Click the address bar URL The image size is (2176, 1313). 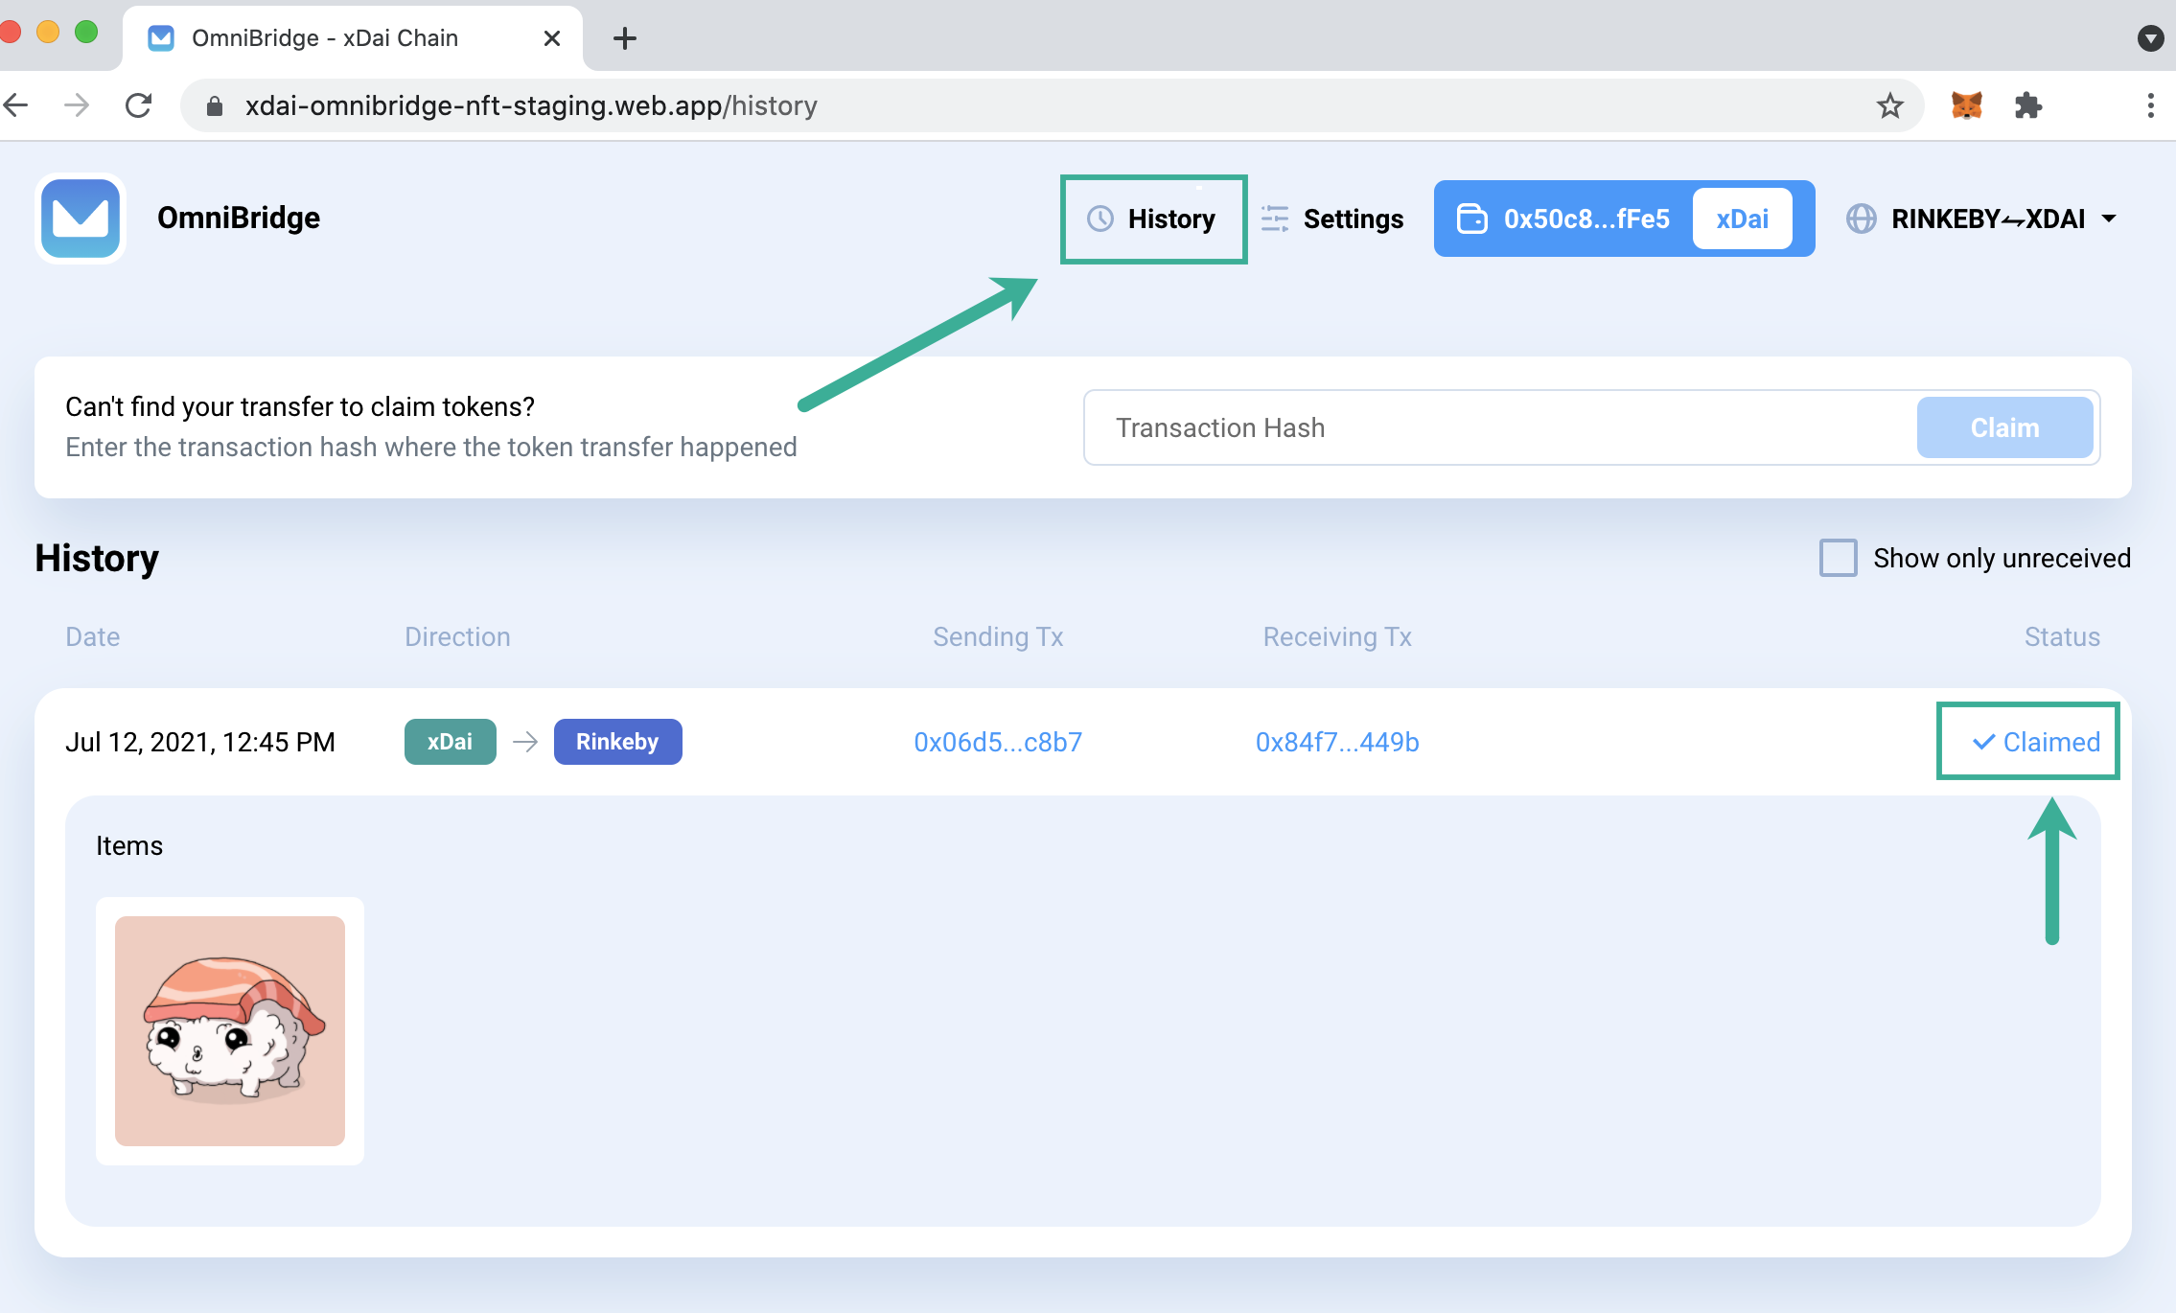[531, 105]
